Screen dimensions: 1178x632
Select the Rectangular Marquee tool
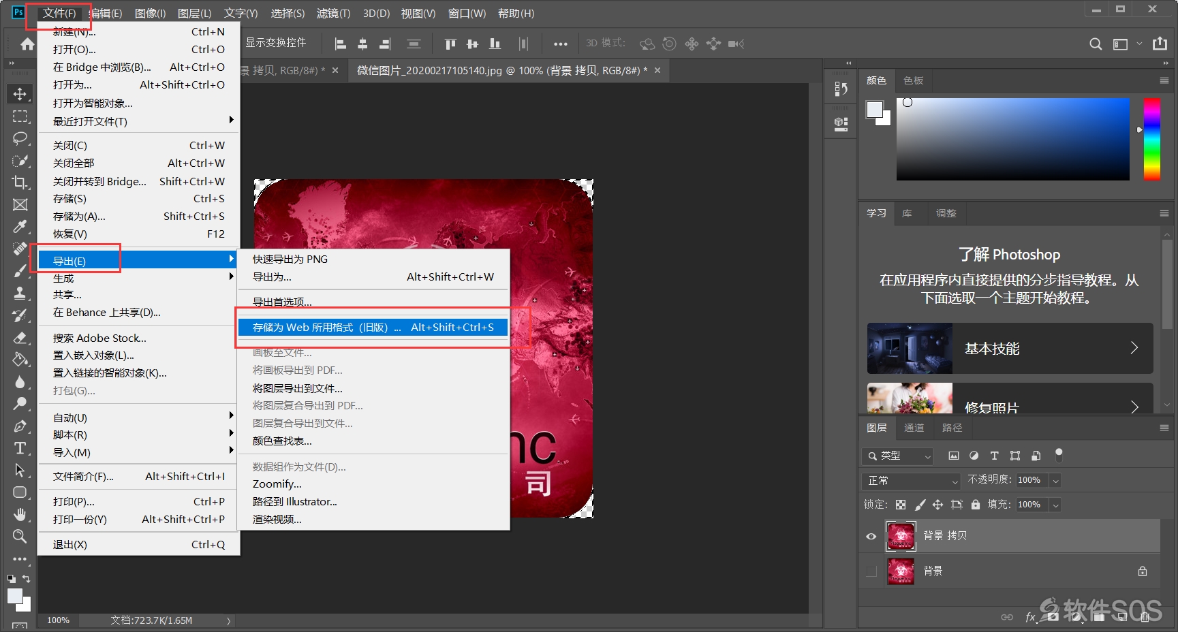point(20,116)
